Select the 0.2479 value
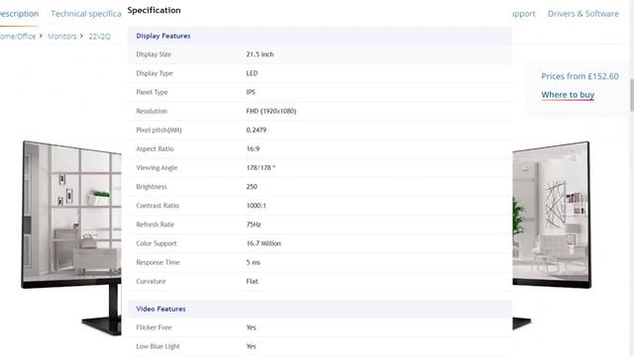Image resolution: width=634 pixels, height=356 pixels. tap(257, 131)
